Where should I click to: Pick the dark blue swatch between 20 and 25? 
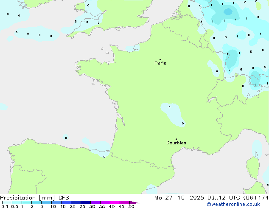point(76,202)
